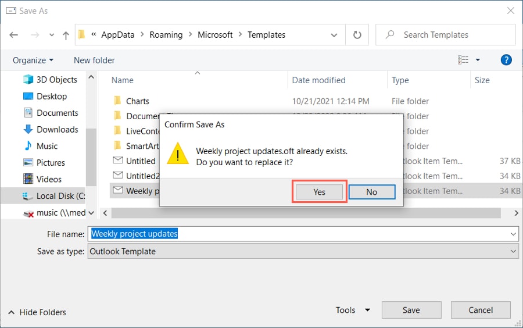523x328 pixels.
Task: Select Music in the navigation pane
Action: pyautogui.click(x=40, y=146)
